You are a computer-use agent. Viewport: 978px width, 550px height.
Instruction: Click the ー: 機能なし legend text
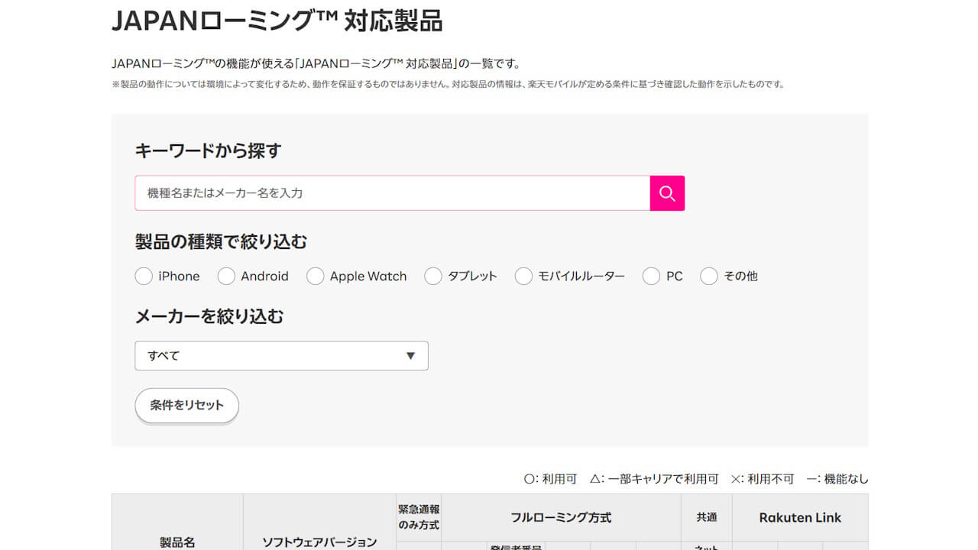tap(837, 479)
